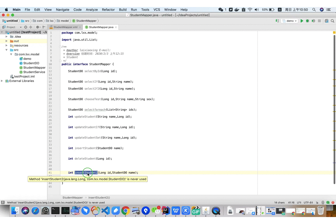Close the StudentMapper.xml tab
Viewport: 336px width, 224px height.
[80, 27]
